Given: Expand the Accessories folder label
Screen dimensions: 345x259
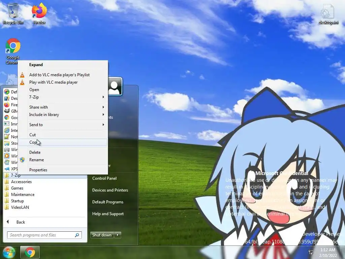Looking at the screenshot, I should [x=21, y=182].
